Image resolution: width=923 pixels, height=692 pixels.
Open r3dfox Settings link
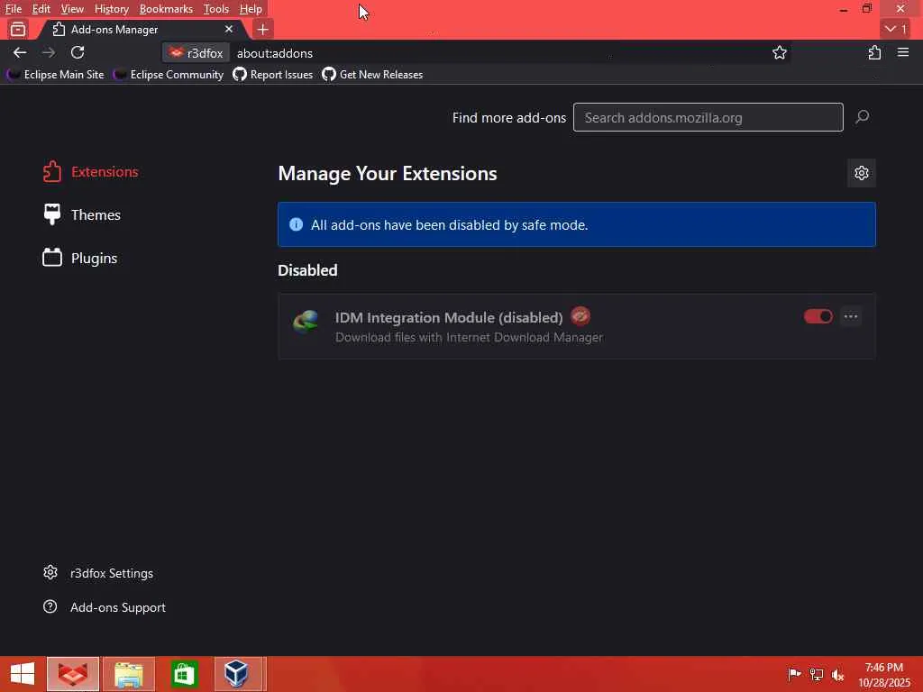pos(98,572)
